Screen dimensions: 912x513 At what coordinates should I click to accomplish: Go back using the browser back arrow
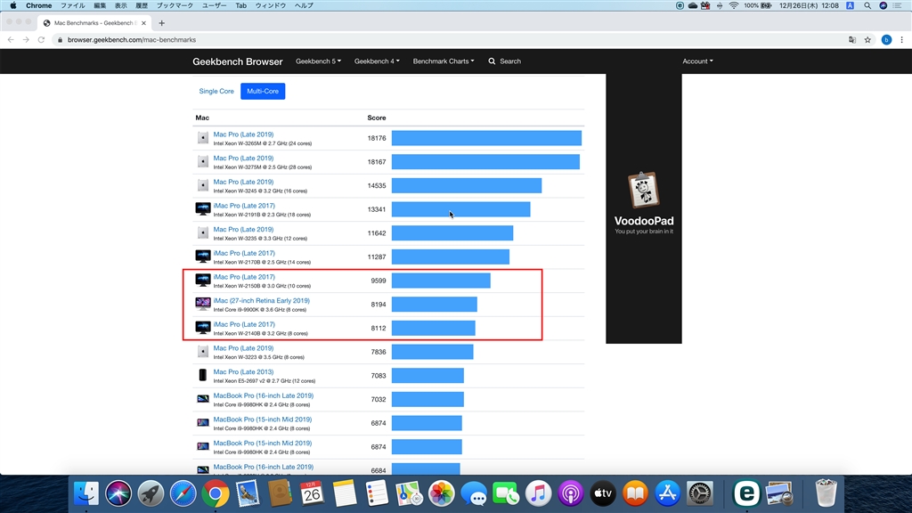[x=11, y=39]
